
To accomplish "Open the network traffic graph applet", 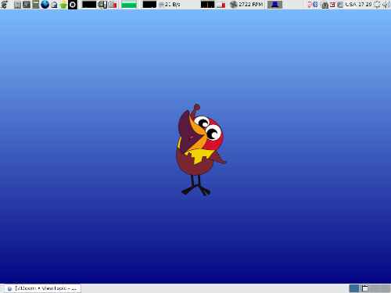I will click(149, 5).
